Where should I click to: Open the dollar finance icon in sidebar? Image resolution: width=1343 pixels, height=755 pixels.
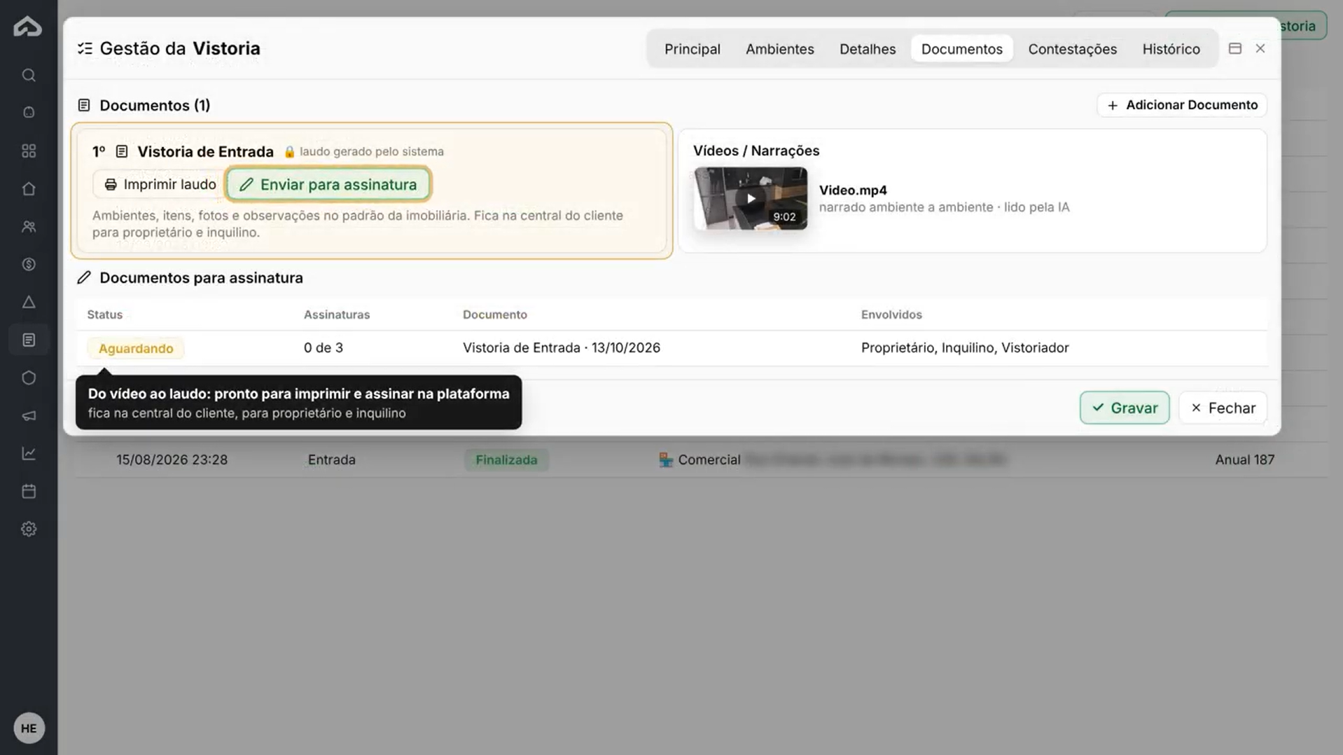[x=29, y=264]
